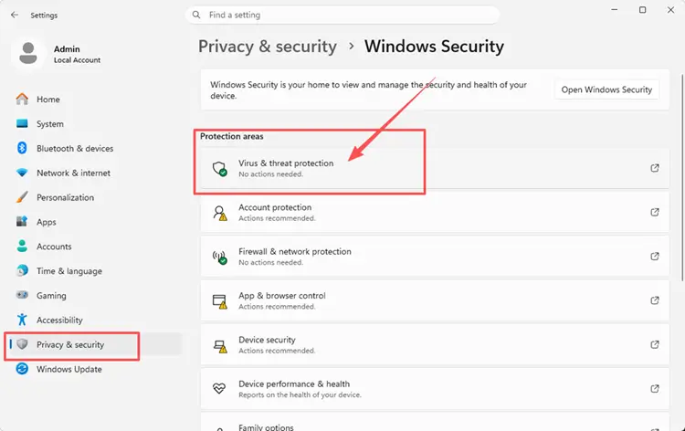Open Network & internet settings
The width and height of the screenshot is (685, 431).
tap(94, 173)
